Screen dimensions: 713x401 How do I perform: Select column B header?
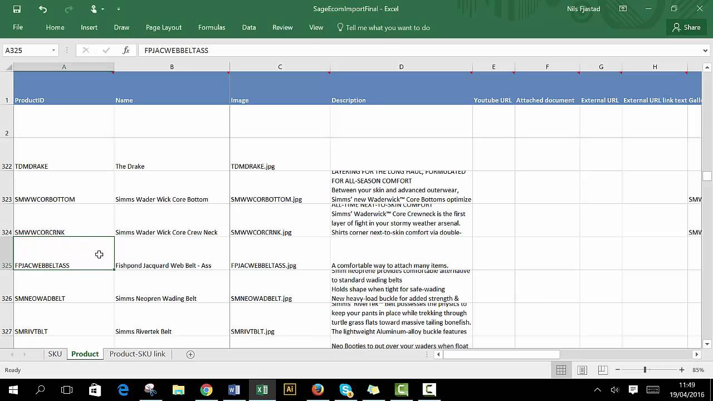click(172, 67)
